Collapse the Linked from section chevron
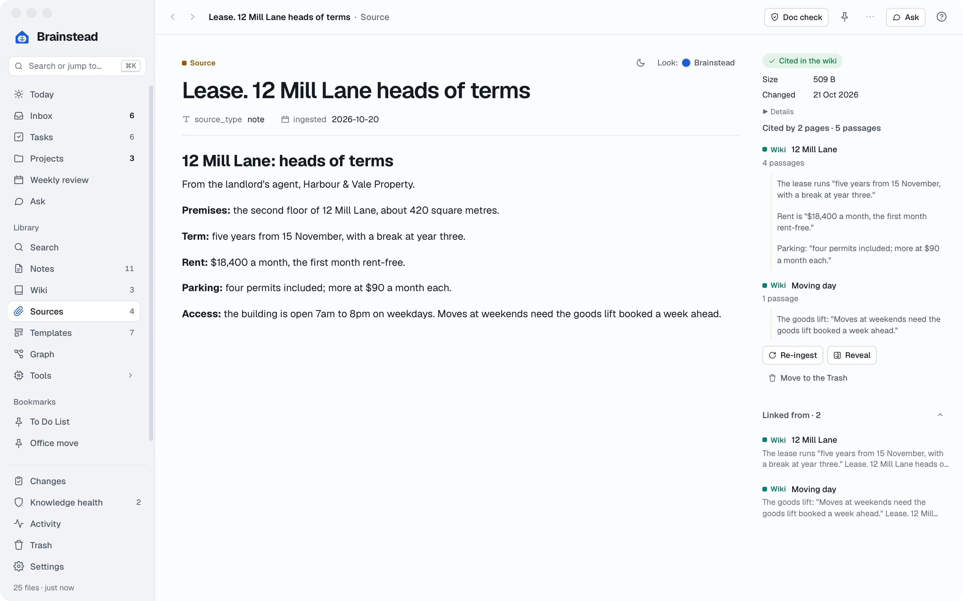The height and width of the screenshot is (601, 963). (x=940, y=415)
